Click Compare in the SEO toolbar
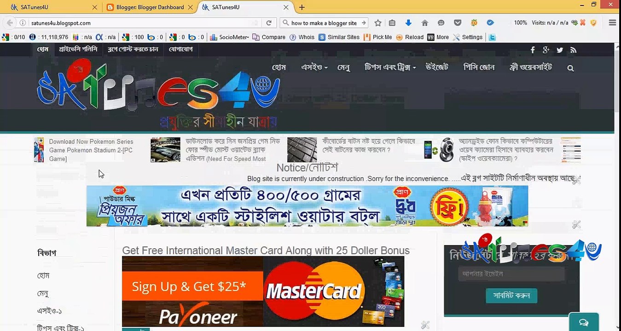Screen dimensions: 621x331 tap(269, 37)
